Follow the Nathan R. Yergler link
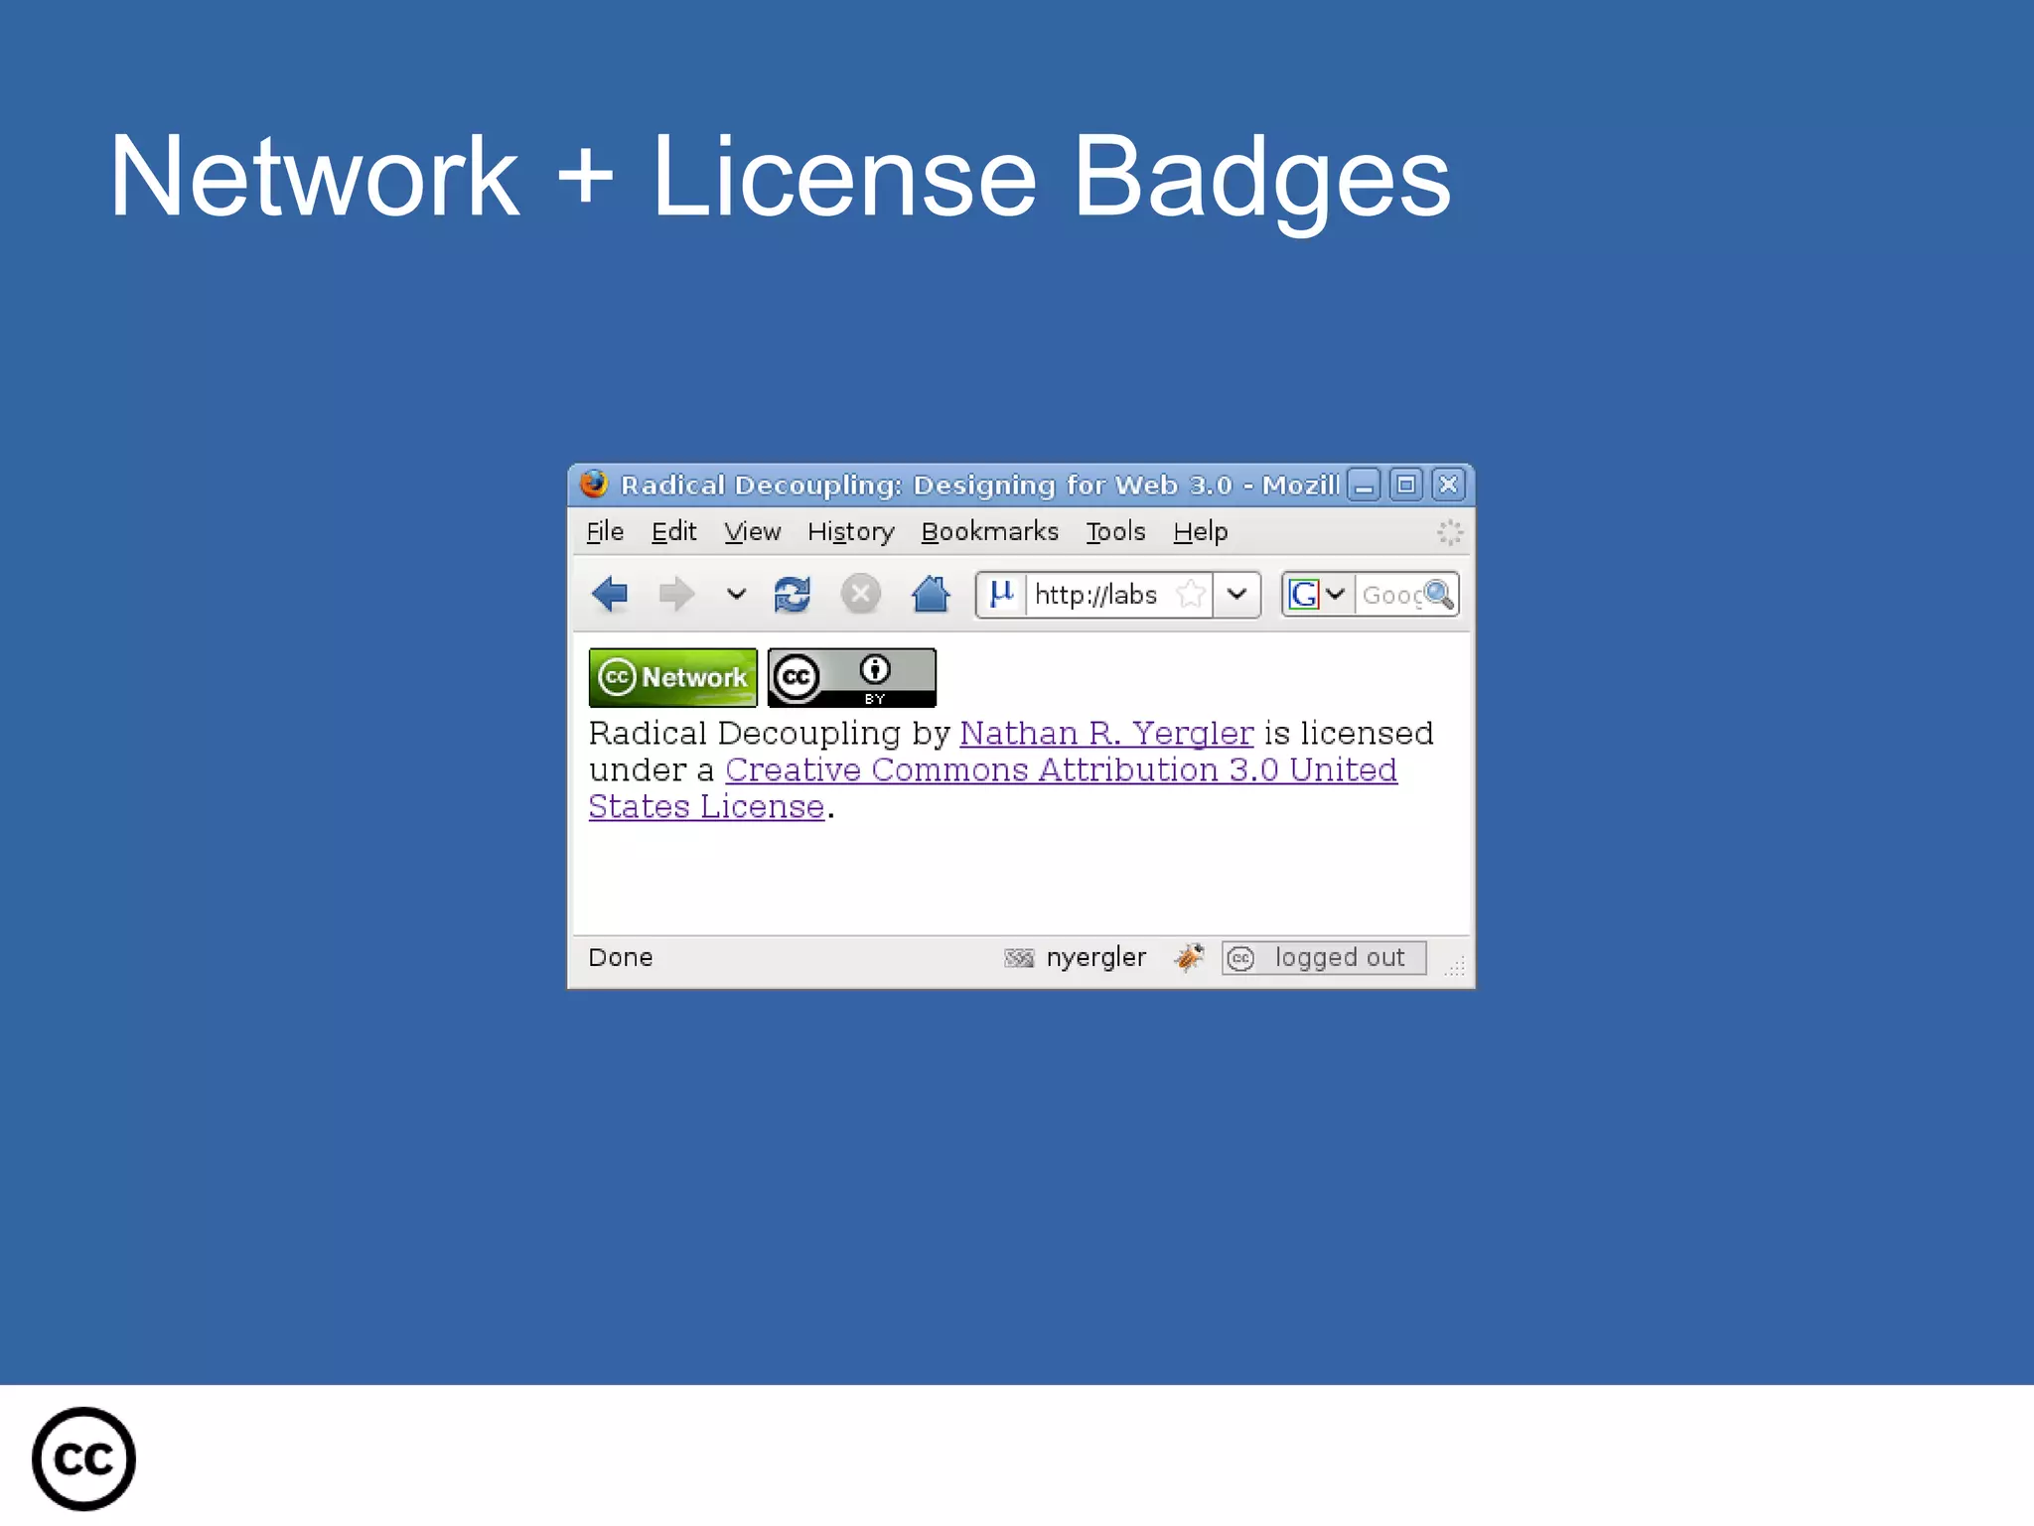This screenshot has height=1526, width=2034. [x=1105, y=734]
